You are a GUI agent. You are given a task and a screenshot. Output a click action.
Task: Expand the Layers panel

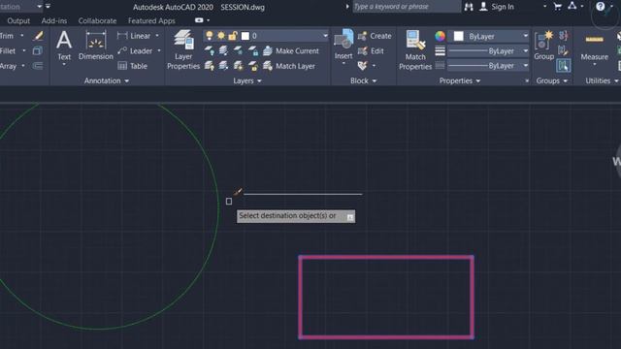(247, 80)
